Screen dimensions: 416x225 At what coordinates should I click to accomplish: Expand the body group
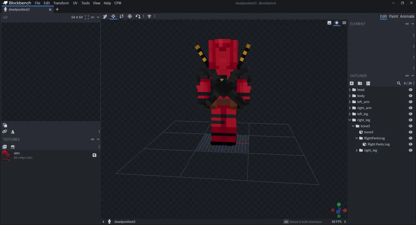[x=350, y=96]
